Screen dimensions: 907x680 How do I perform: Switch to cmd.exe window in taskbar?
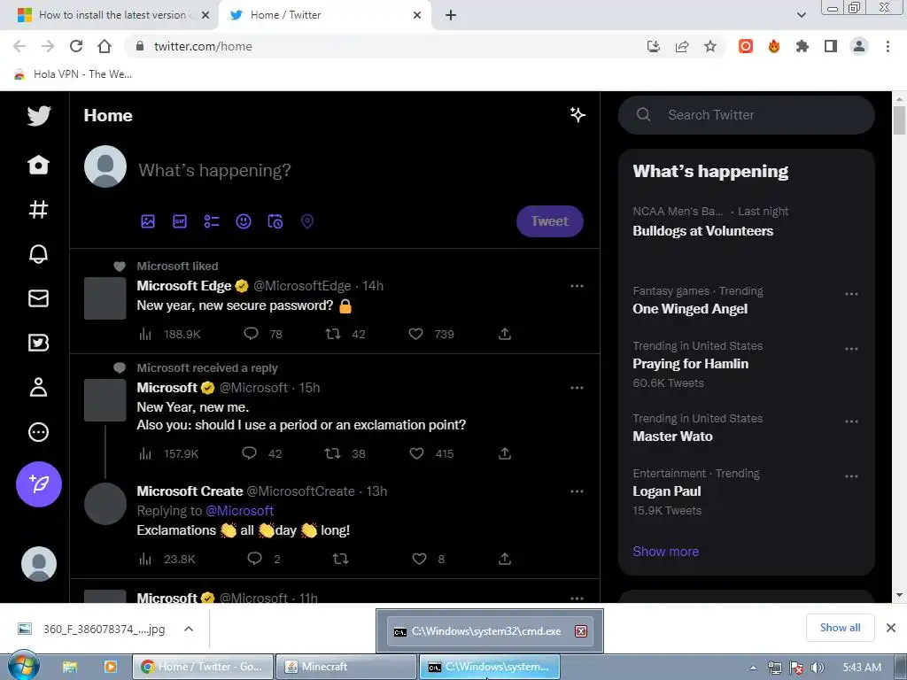pos(489,667)
